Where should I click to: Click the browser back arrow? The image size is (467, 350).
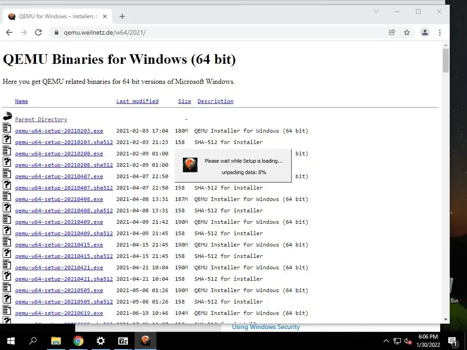9,32
